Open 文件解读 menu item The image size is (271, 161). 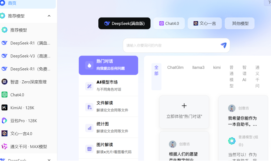pyautogui.click(x=108, y=106)
